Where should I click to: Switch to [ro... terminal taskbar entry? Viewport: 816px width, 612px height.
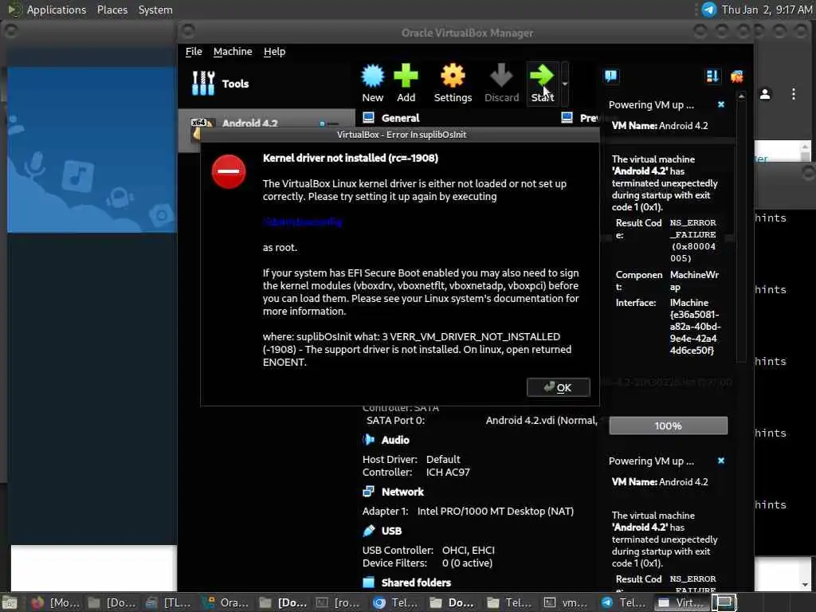338,602
